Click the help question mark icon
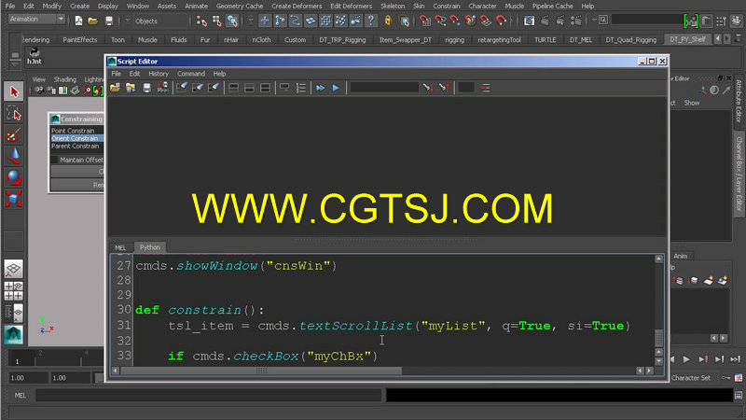 (371, 21)
